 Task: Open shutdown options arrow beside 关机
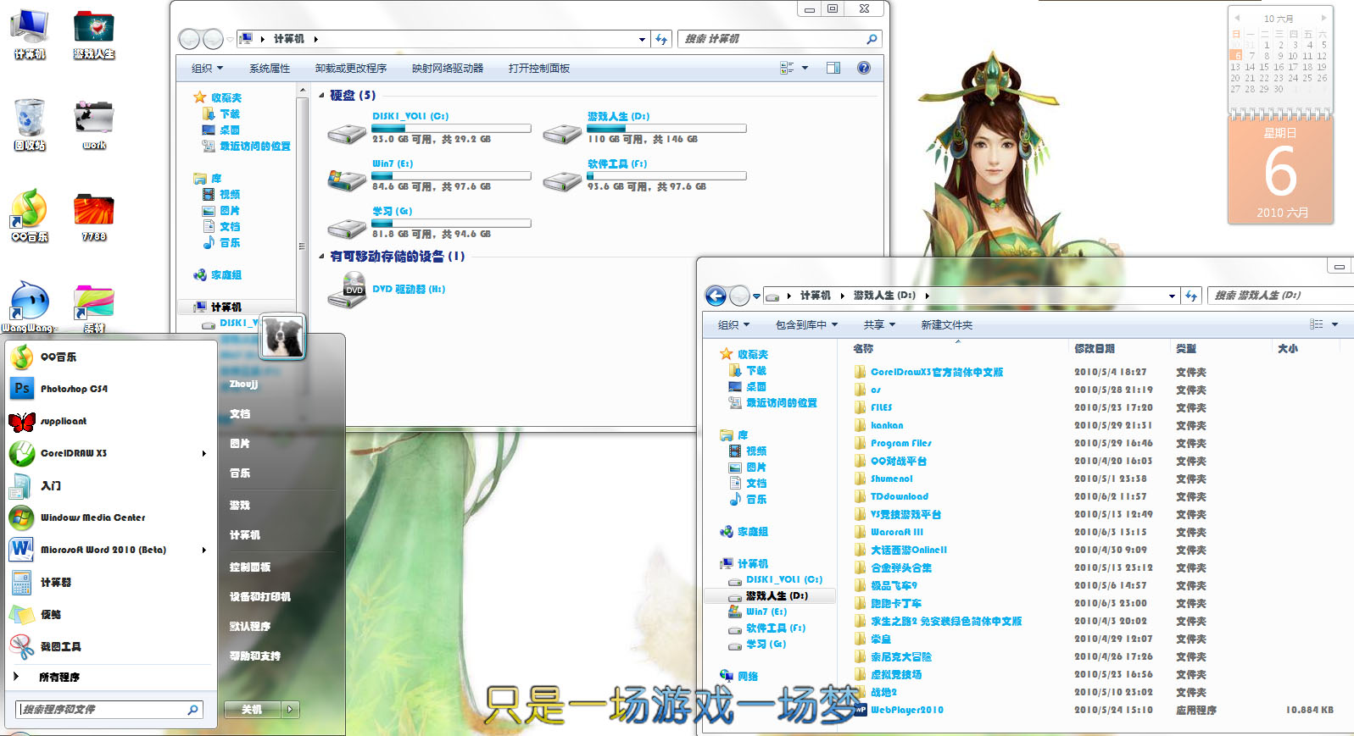(x=291, y=710)
